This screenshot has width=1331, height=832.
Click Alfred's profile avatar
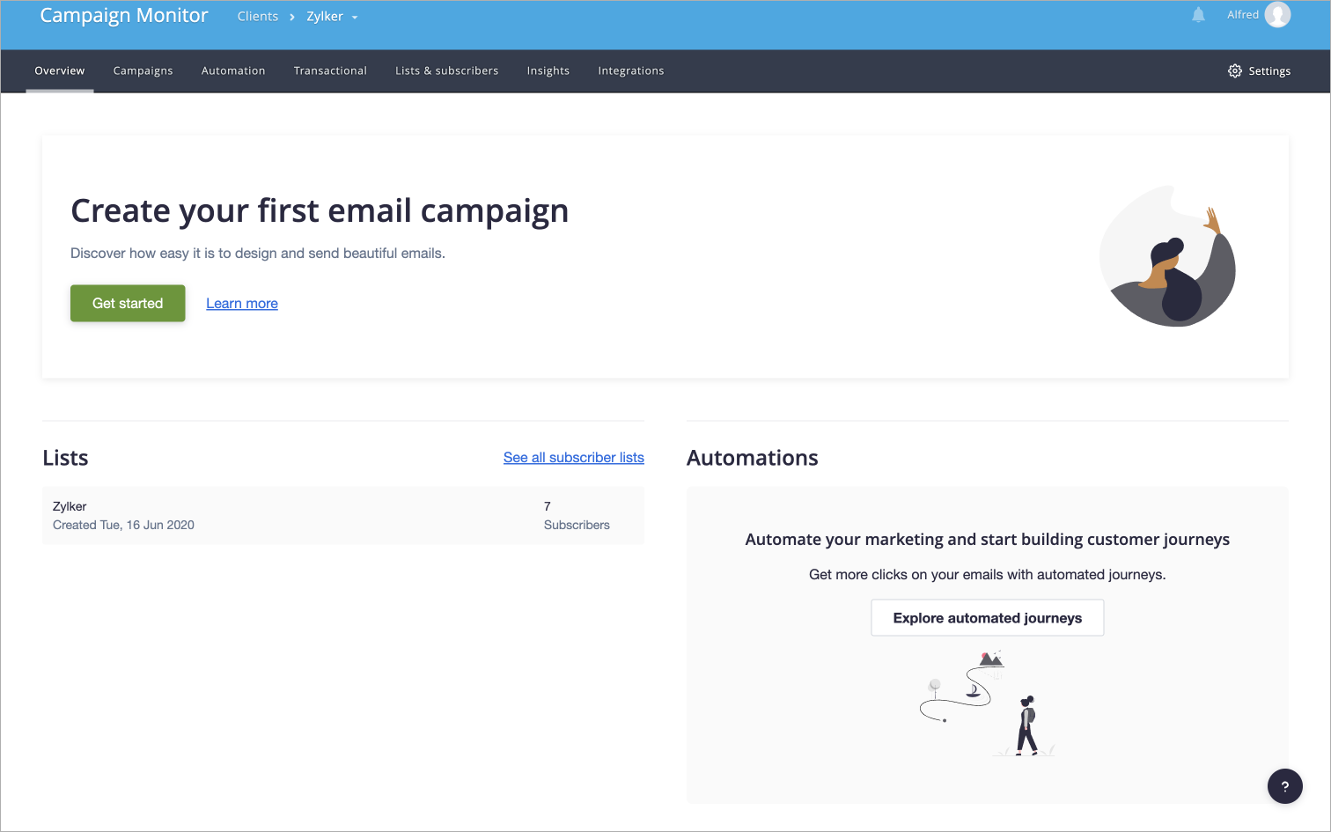pyautogui.click(x=1277, y=14)
